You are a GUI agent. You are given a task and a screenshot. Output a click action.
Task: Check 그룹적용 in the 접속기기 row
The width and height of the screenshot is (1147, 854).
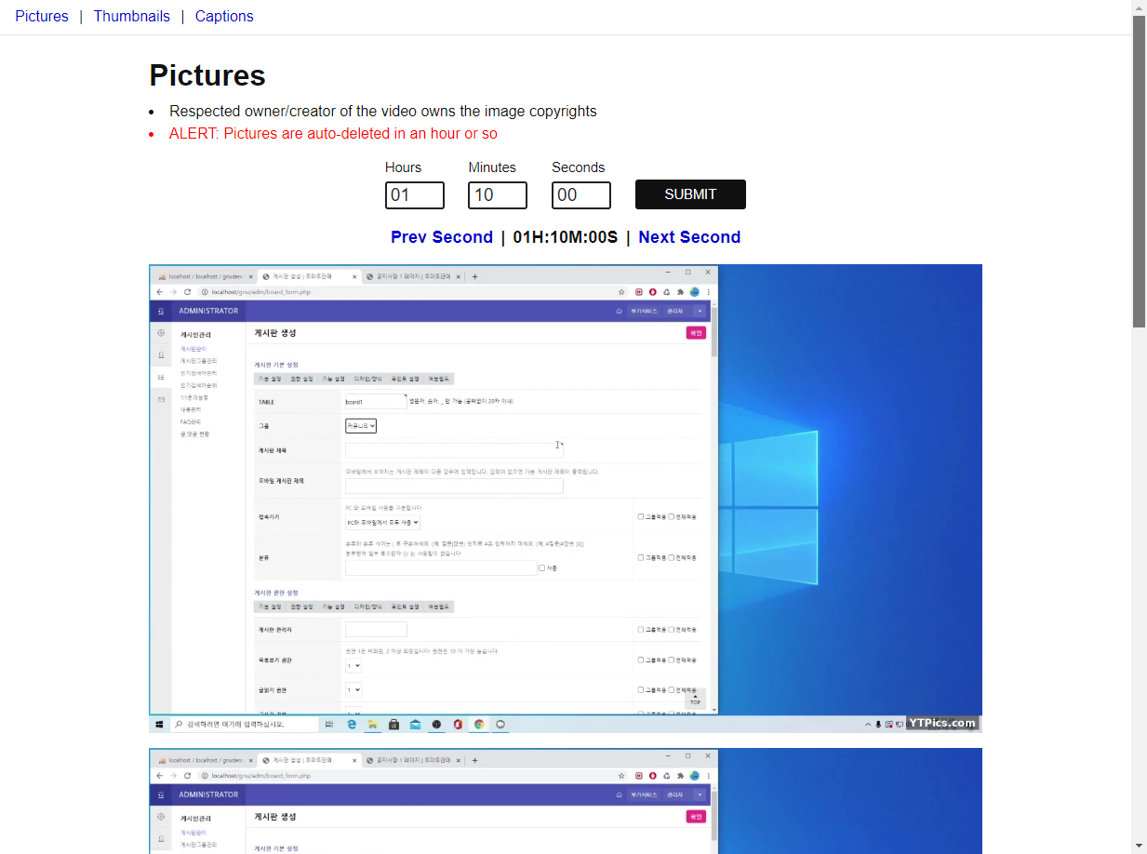[x=641, y=516]
